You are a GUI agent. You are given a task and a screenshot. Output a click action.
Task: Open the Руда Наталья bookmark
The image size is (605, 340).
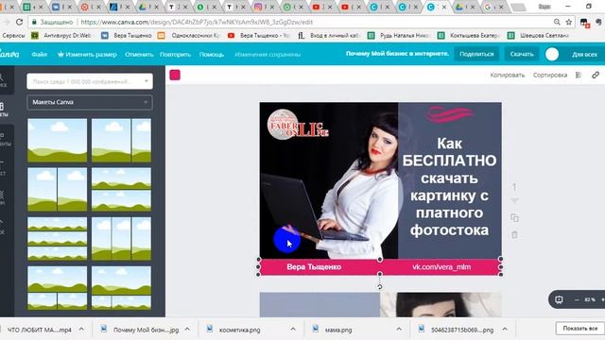(x=399, y=36)
